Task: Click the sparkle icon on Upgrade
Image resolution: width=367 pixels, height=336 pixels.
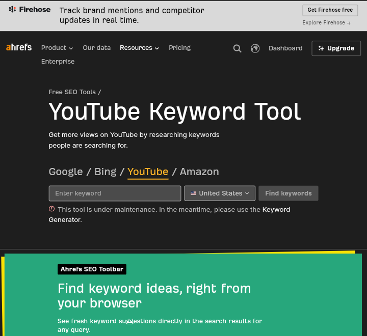Action: (x=321, y=48)
